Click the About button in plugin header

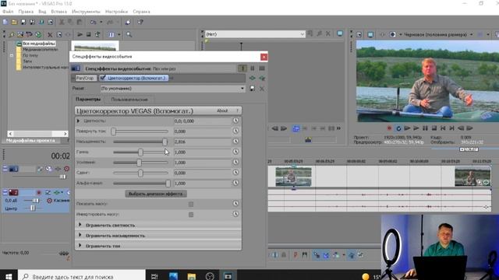[x=222, y=110]
